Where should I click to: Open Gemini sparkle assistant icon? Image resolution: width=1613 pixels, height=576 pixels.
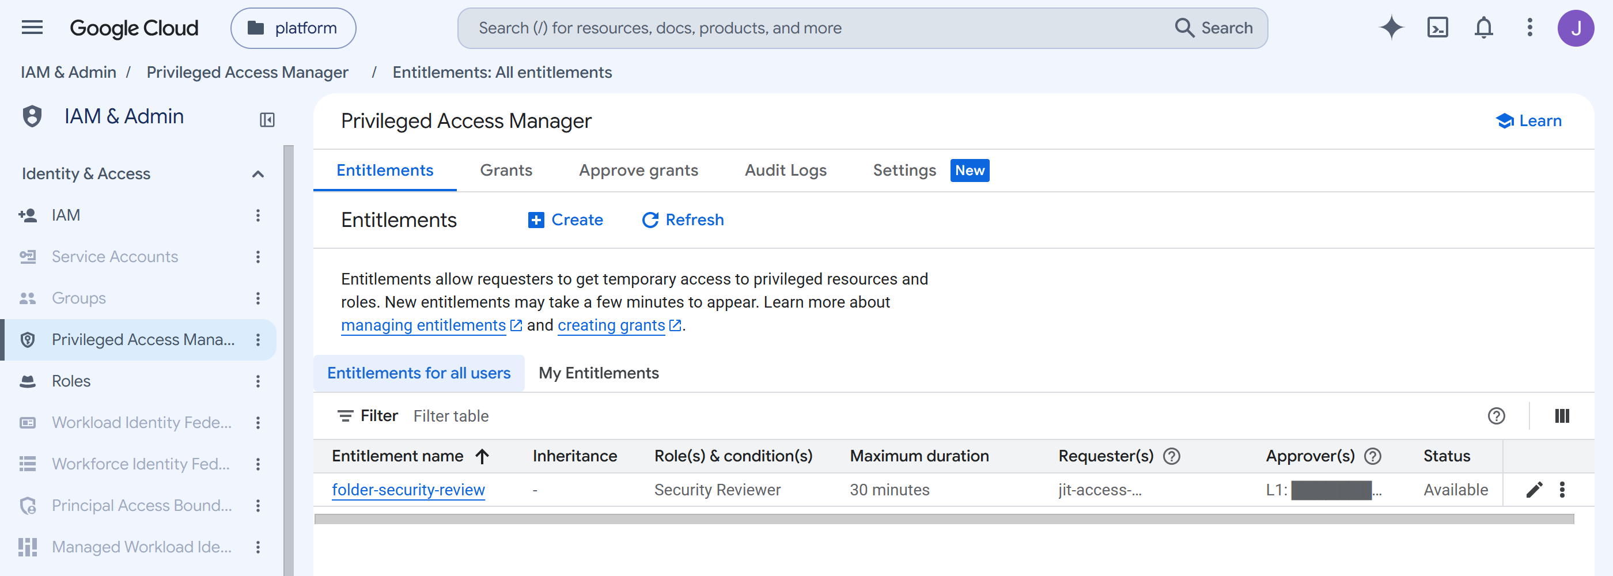[x=1391, y=28]
